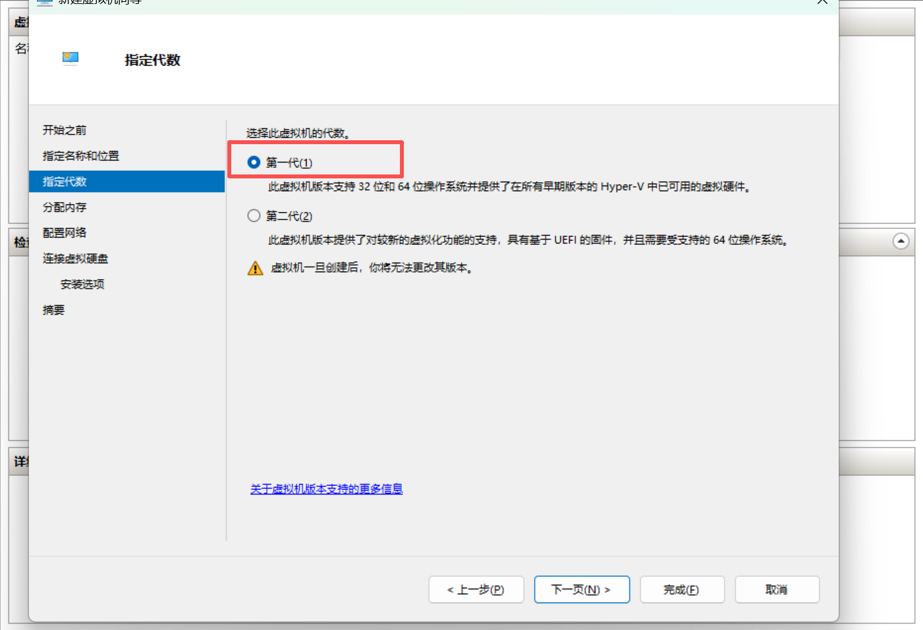
Task: Collapse the panel using round chevron button
Action: point(901,242)
